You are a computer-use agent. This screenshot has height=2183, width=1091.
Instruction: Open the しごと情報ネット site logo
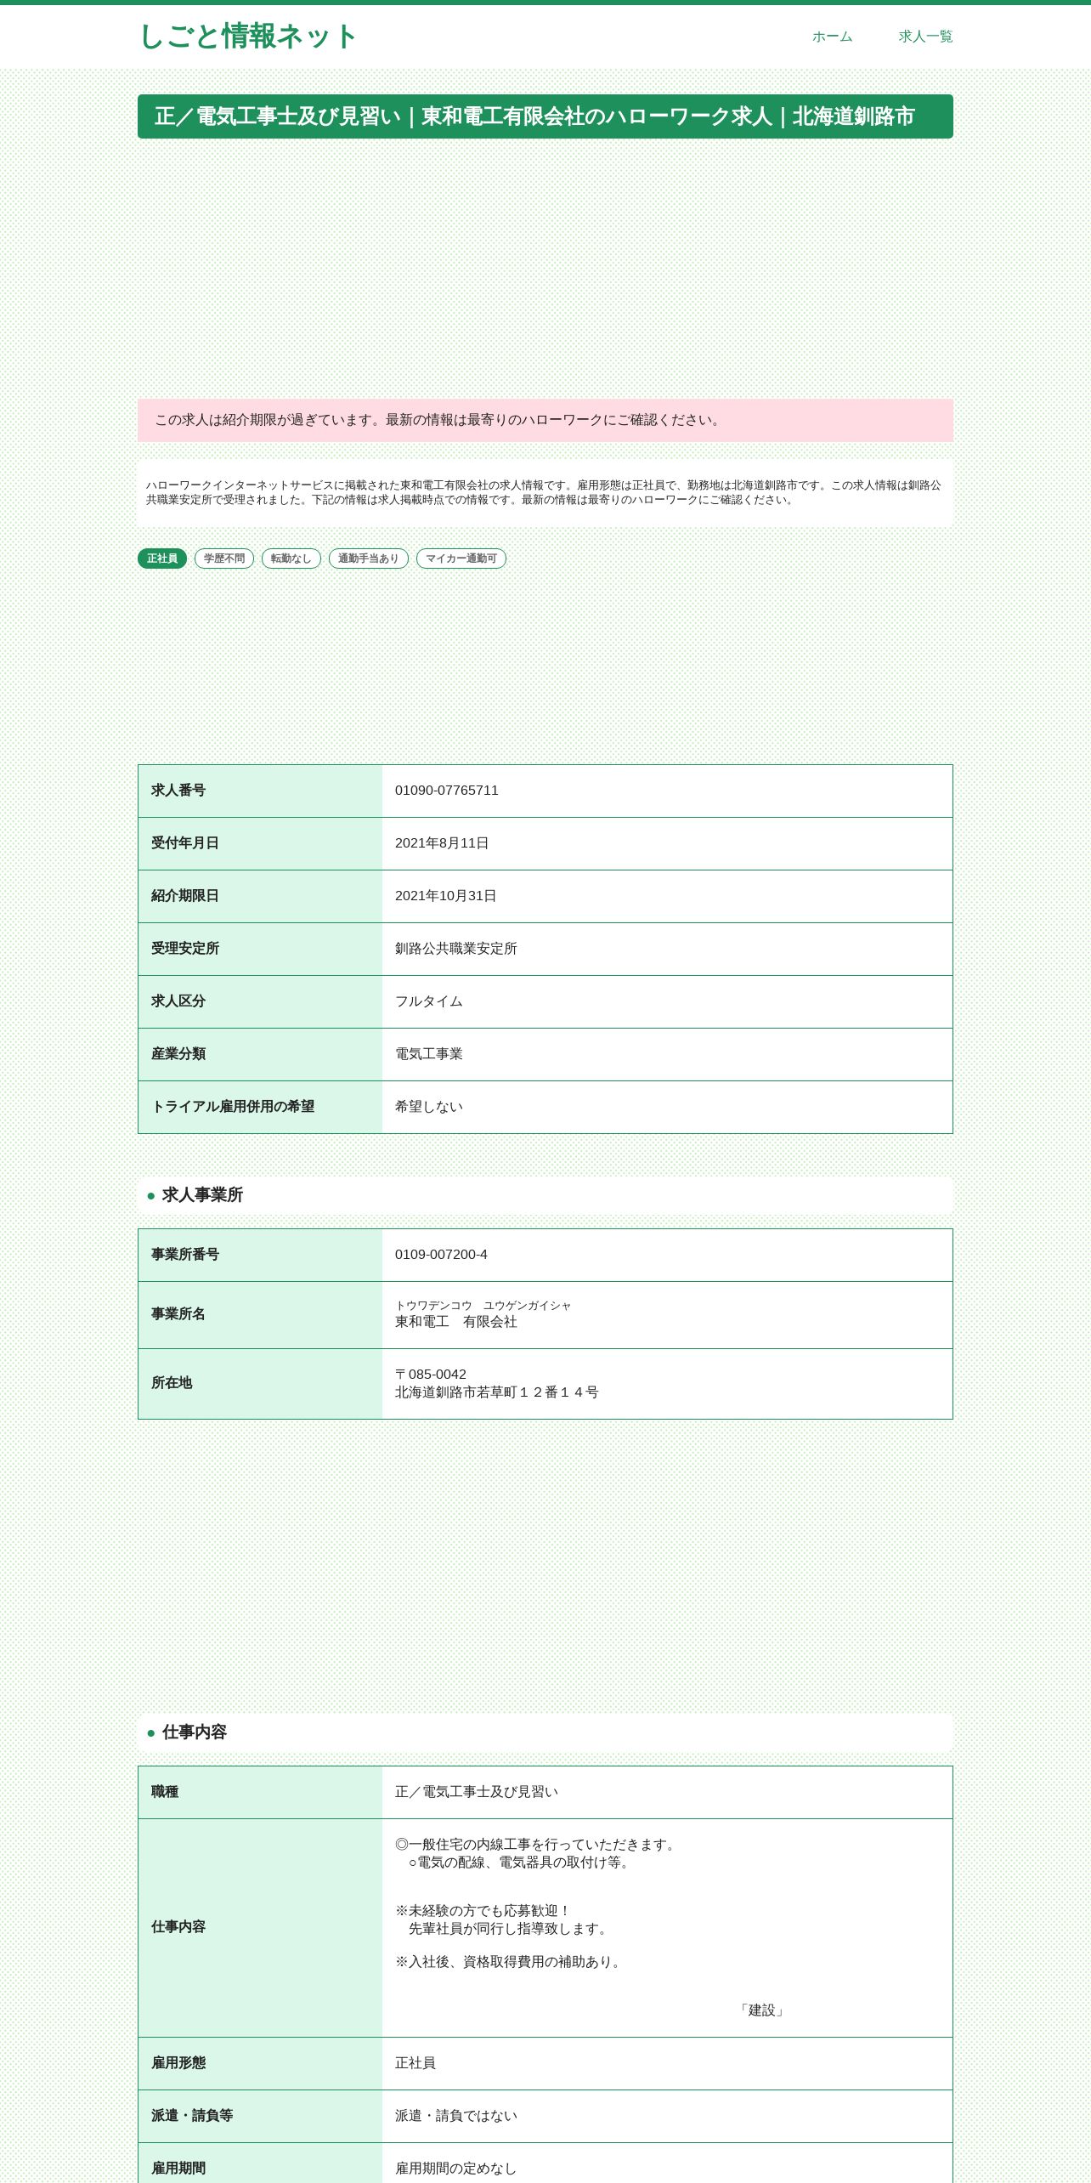247,37
